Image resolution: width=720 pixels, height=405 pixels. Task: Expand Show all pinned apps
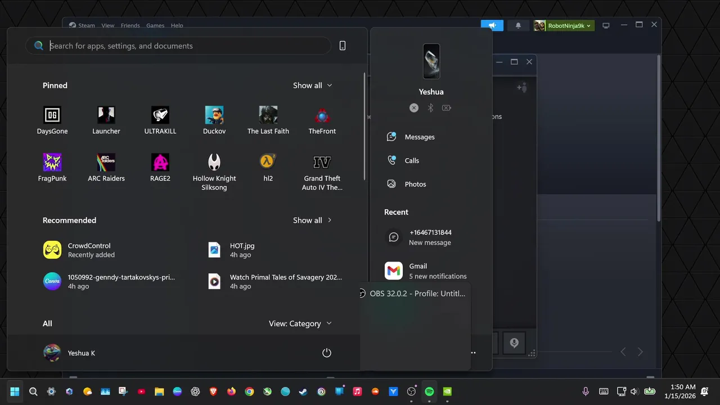tap(313, 85)
